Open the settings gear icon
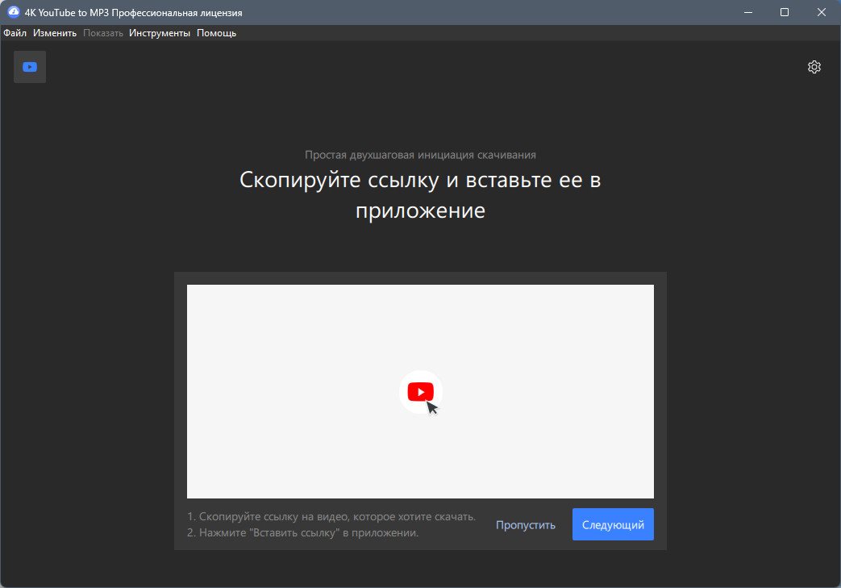Viewport: 841px width, 588px height. tap(814, 67)
